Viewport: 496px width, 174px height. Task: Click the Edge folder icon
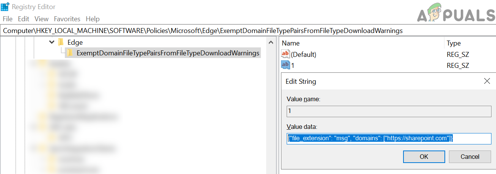[61, 42]
